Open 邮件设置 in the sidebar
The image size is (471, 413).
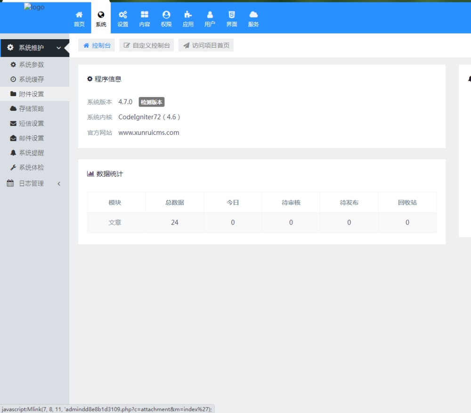(34, 138)
